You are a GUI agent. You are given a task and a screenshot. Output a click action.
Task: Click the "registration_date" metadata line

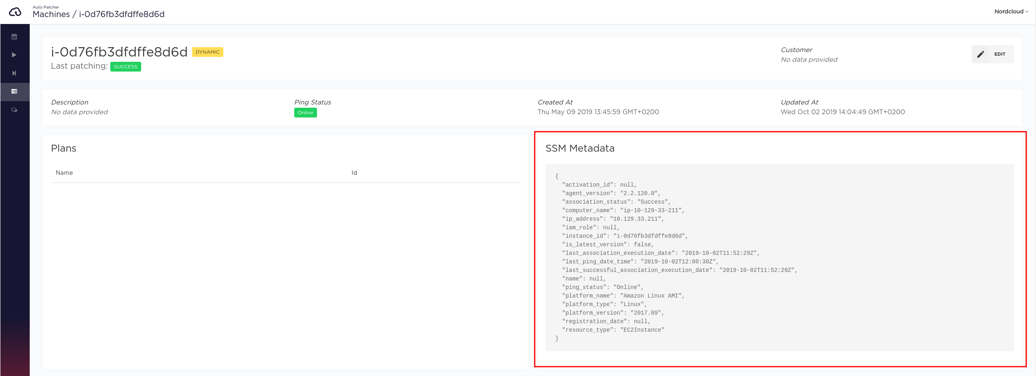(x=606, y=322)
